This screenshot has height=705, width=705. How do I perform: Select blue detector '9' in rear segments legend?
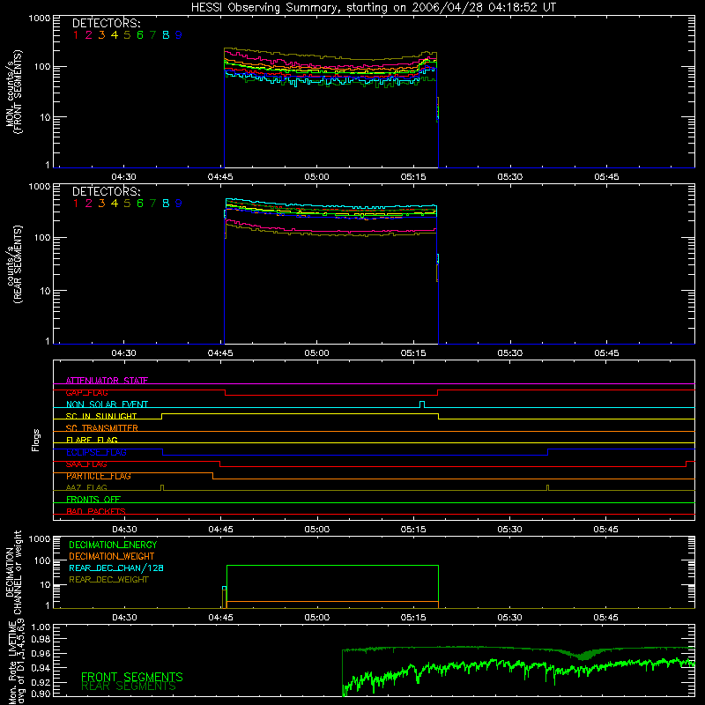click(x=179, y=204)
